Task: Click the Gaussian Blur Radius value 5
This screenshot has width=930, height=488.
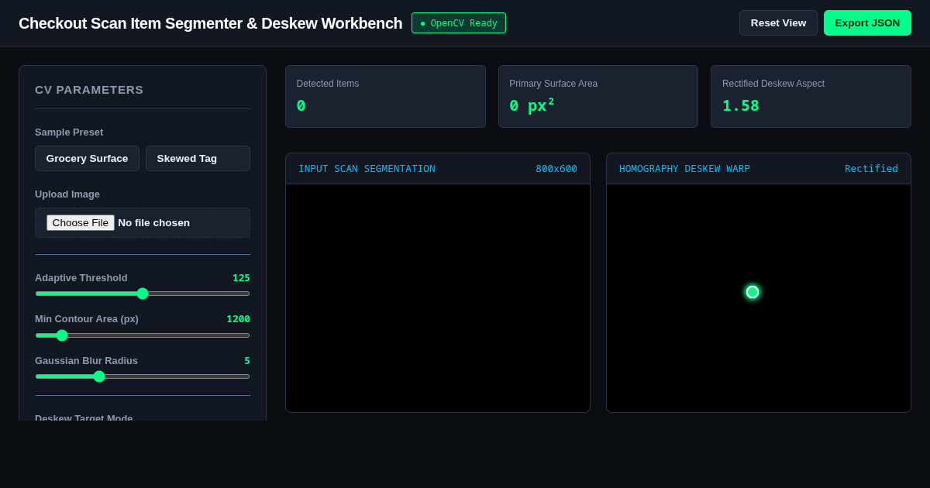Action: tap(247, 361)
